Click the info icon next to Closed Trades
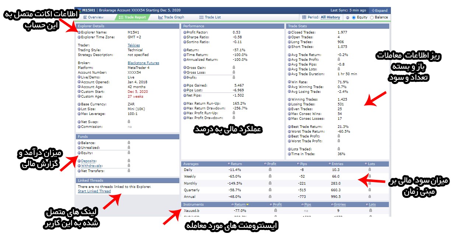 pyautogui.click(x=289, y=32)
